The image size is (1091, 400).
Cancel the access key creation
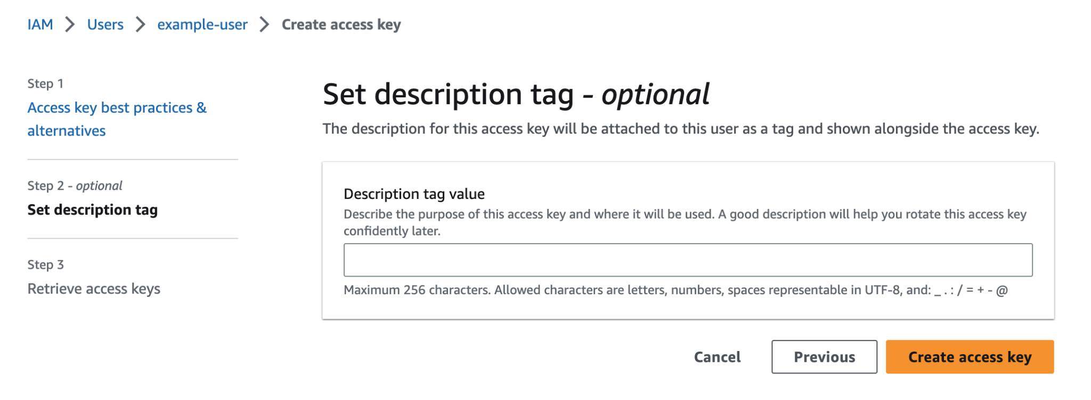pyautogui.click(x=716, y=357)
